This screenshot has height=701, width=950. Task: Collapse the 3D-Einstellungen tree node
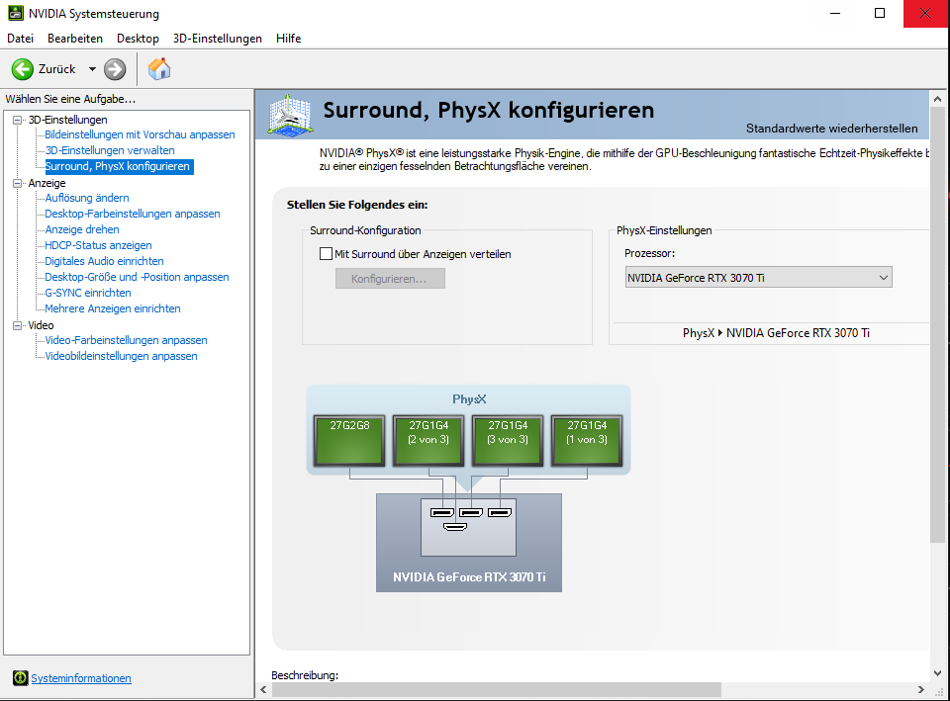tap(18, 120)
